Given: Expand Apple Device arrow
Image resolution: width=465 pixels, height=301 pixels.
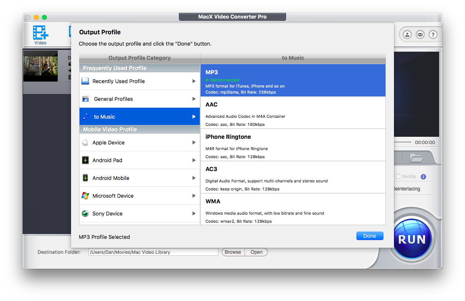Looking at the screenshot, I should [x=194, y=142].
